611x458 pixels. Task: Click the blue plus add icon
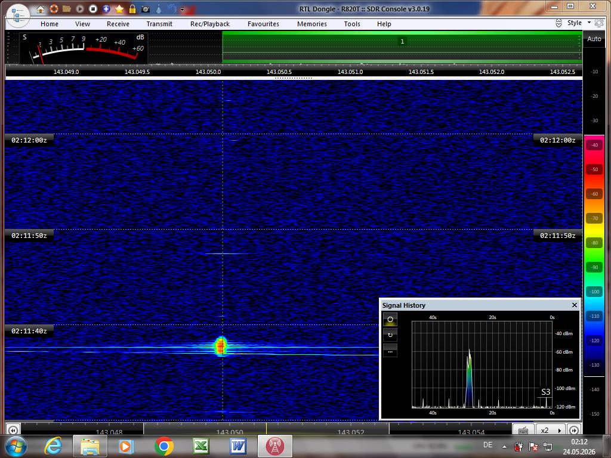point(106,9)
